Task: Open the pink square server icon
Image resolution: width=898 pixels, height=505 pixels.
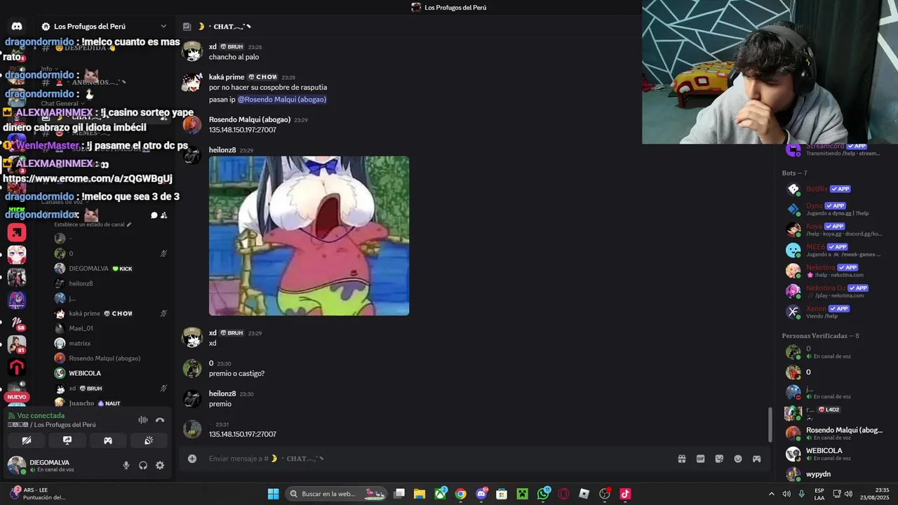Action: pyautogui.click(x=17, y=232)
